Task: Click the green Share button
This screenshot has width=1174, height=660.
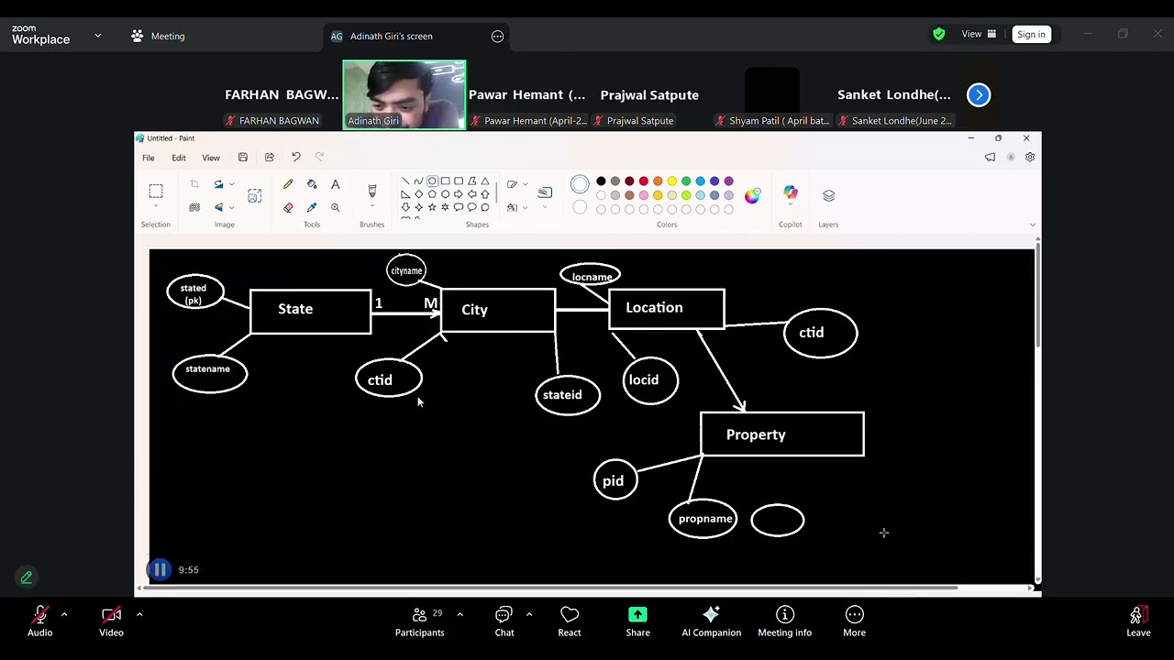Action: (638, 621)
